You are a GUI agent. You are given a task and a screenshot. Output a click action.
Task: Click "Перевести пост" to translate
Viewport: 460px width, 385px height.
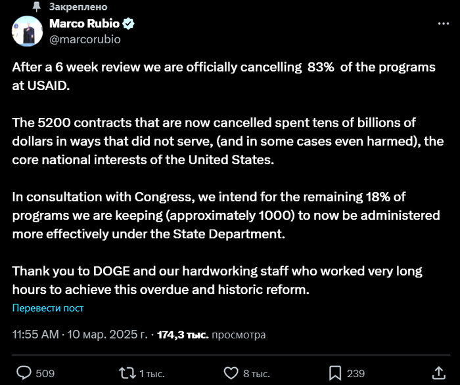click(x=48, y=308)
